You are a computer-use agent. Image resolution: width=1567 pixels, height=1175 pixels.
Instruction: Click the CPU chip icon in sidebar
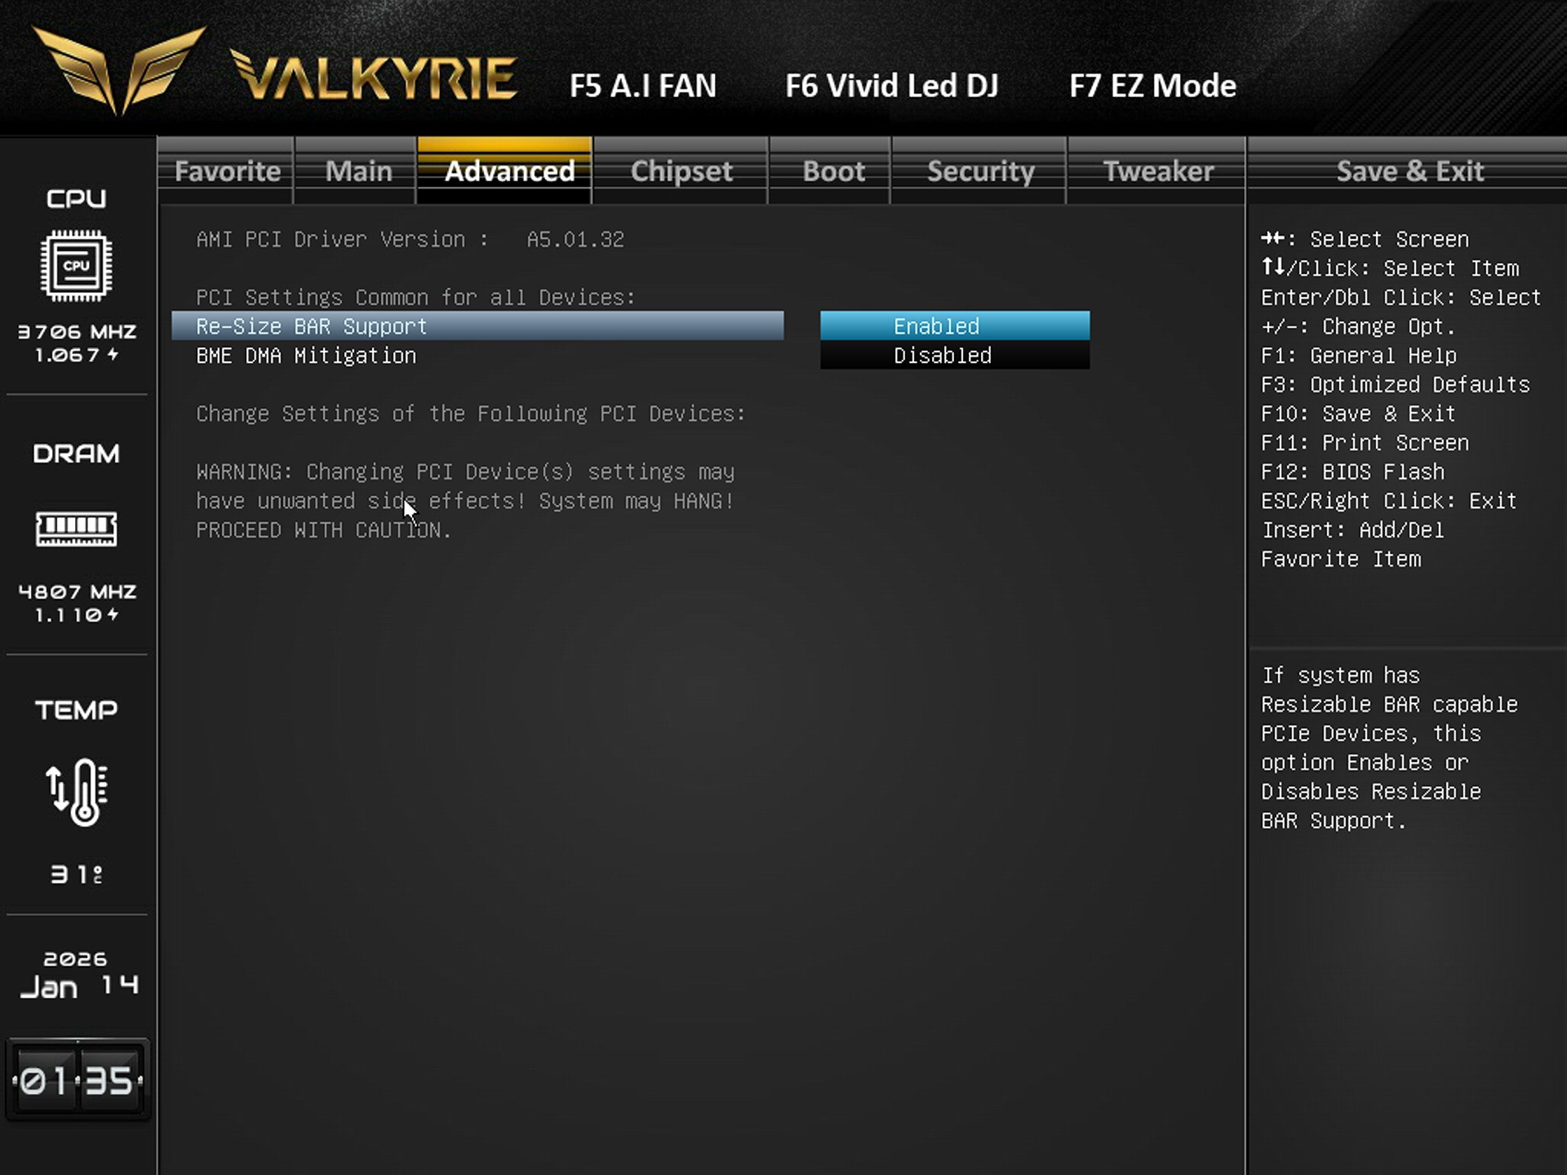click(76, 266)
